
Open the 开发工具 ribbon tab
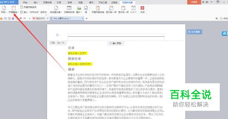point(103,2)
